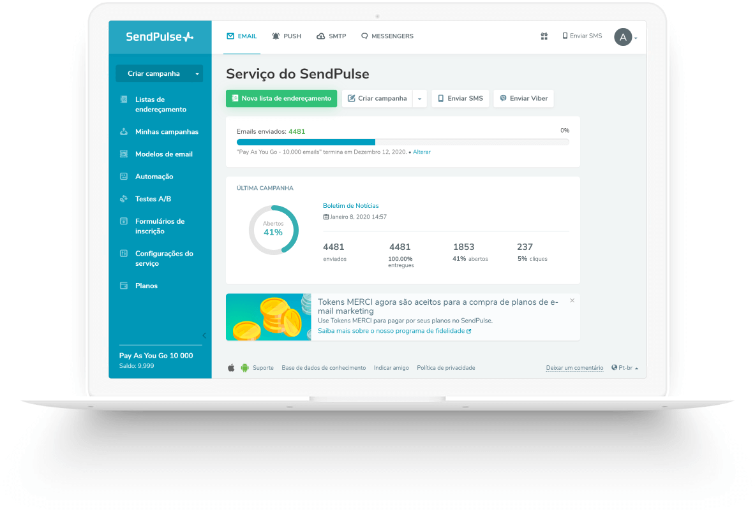Click the Abertos 41% donut chart

tap(274, 230)
